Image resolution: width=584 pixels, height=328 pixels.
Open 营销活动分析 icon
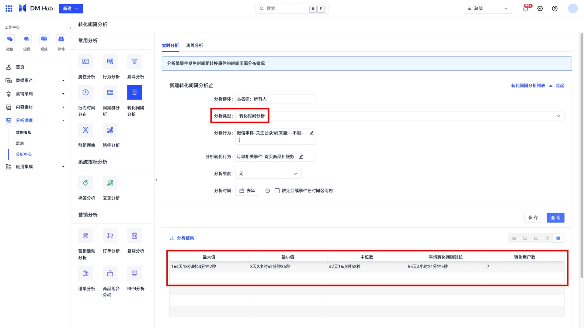[85, 236]
